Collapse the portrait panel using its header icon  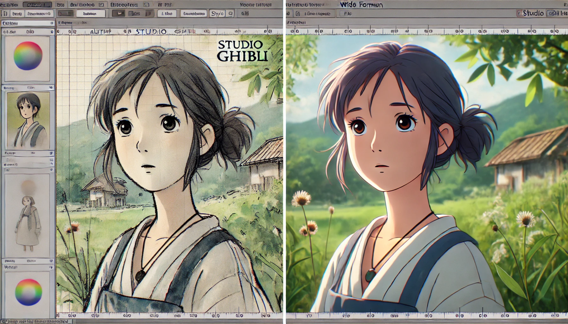point(51,88)
